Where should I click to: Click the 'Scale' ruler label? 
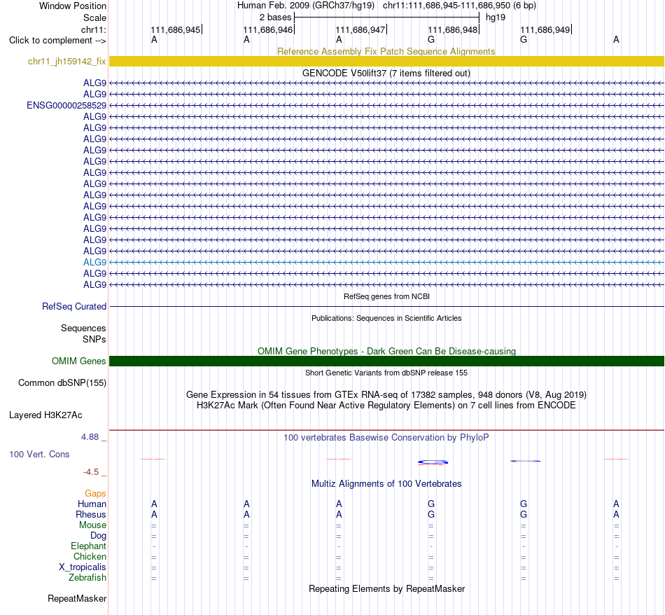(94, 18)
